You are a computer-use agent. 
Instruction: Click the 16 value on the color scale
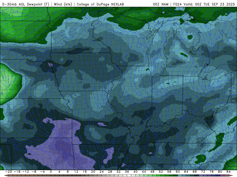tap(85, 172)
